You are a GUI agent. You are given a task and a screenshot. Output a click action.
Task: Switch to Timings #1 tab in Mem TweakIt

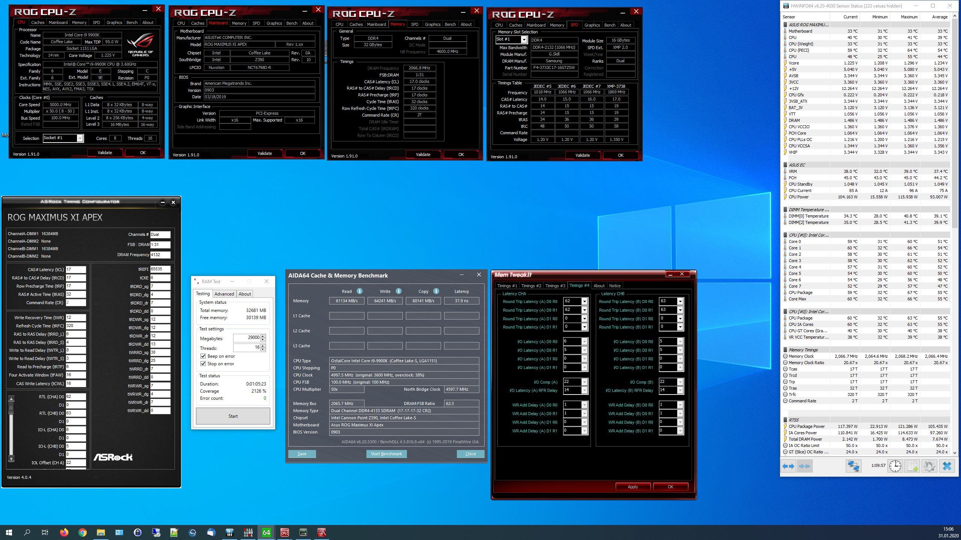pyautogui.click(x=507, y=286)
